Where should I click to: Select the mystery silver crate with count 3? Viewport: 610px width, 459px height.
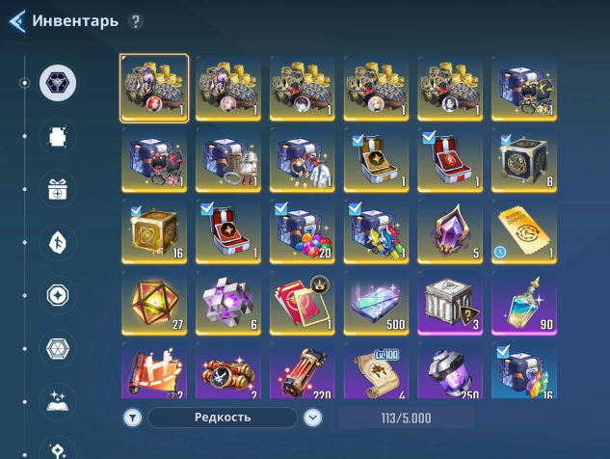pyautogui.click(x=450, y=303)
